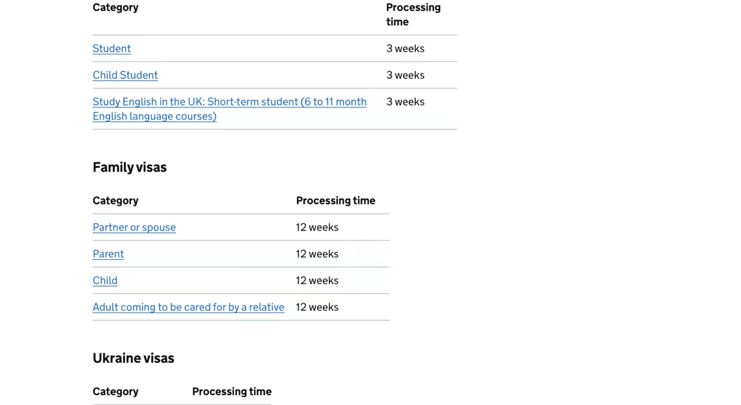The image size is (741, 405).
Task: Open the Partner or spouse visa link
Action: tap(134, 227)
